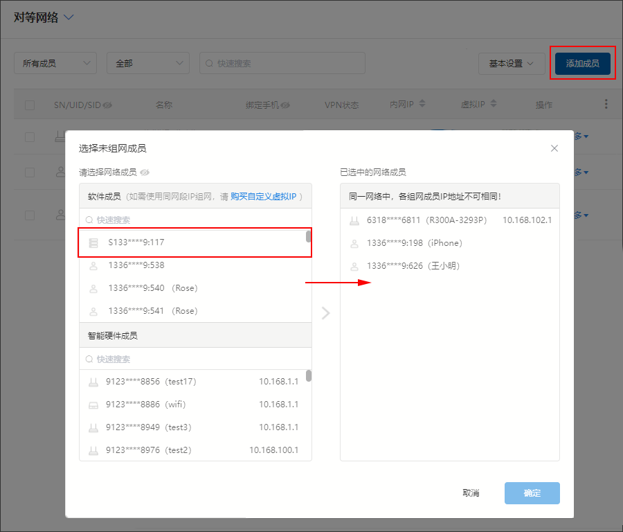Image resolution: width=623 pixels, height=532 pixels.
Task: Toggle eye icon next to 绑定手机 header
Action: tap(285, 105)
